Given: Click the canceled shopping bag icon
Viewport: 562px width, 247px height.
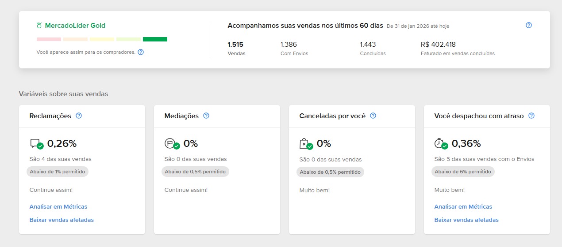Looking at the screenshot, I should [305, 143].
